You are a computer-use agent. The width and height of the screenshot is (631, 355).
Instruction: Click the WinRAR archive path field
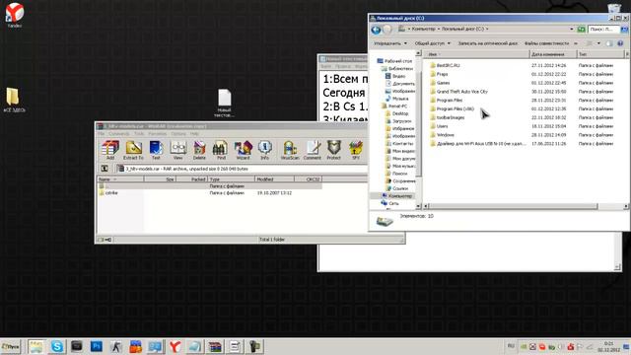[242, 169]
